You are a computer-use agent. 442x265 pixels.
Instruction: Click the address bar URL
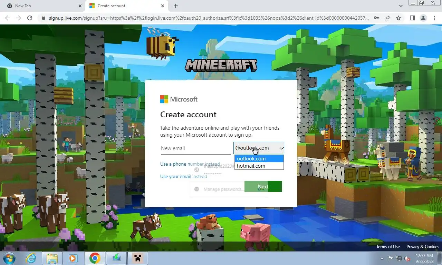tap(209, 18)
